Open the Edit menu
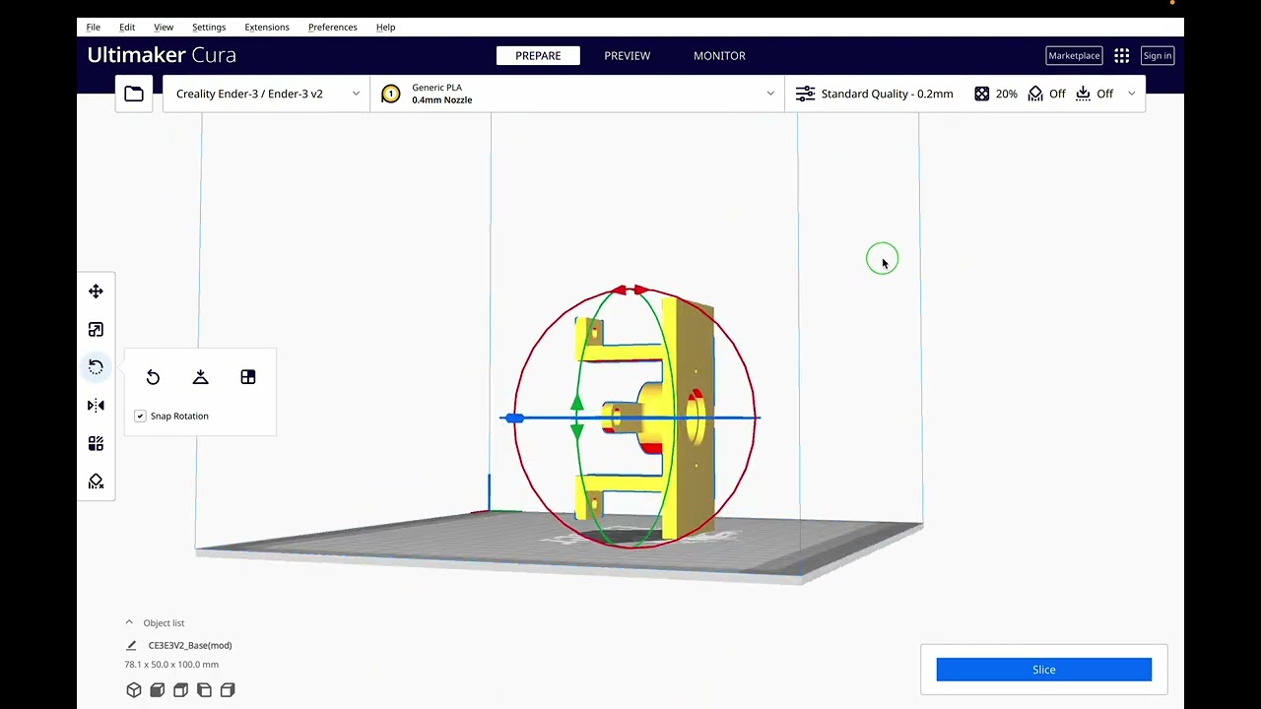 127,27
